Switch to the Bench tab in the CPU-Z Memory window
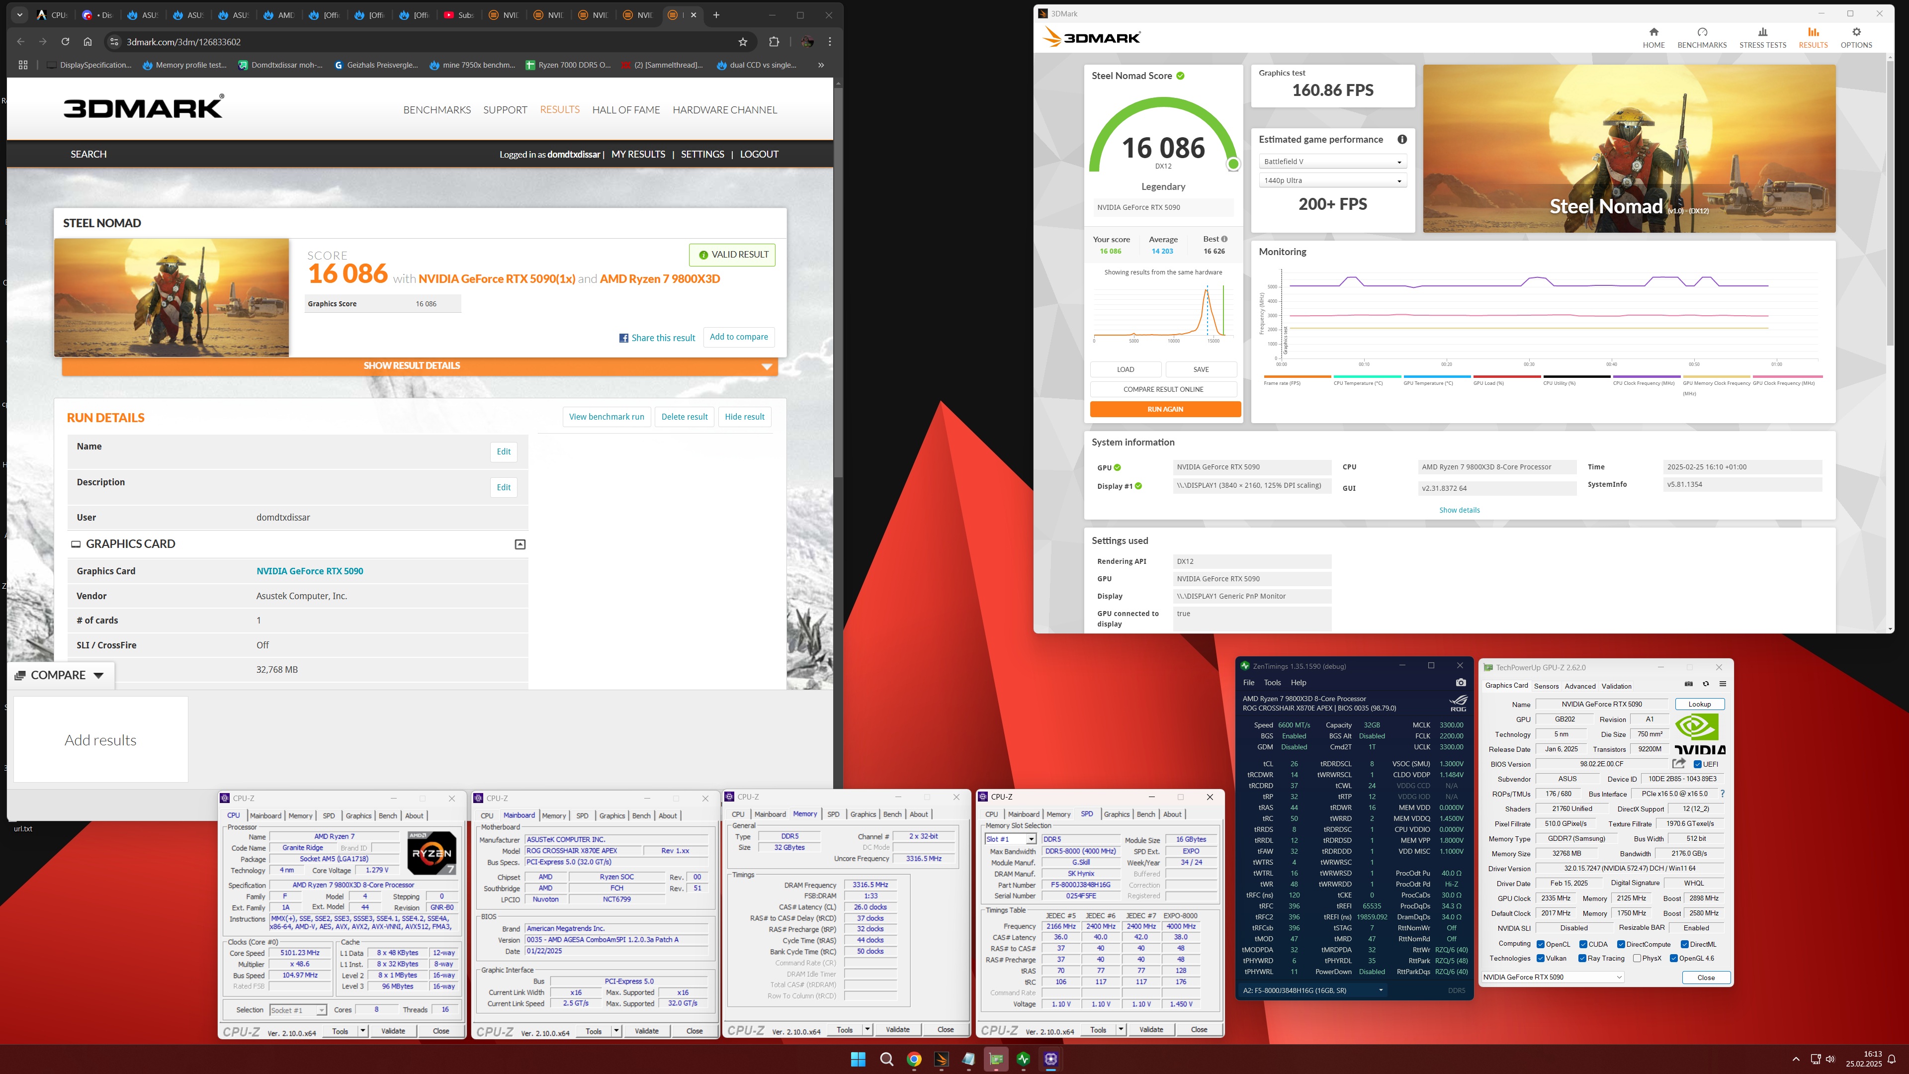The height and width of the screenshot is (1074, 1909). coord(892,814)
